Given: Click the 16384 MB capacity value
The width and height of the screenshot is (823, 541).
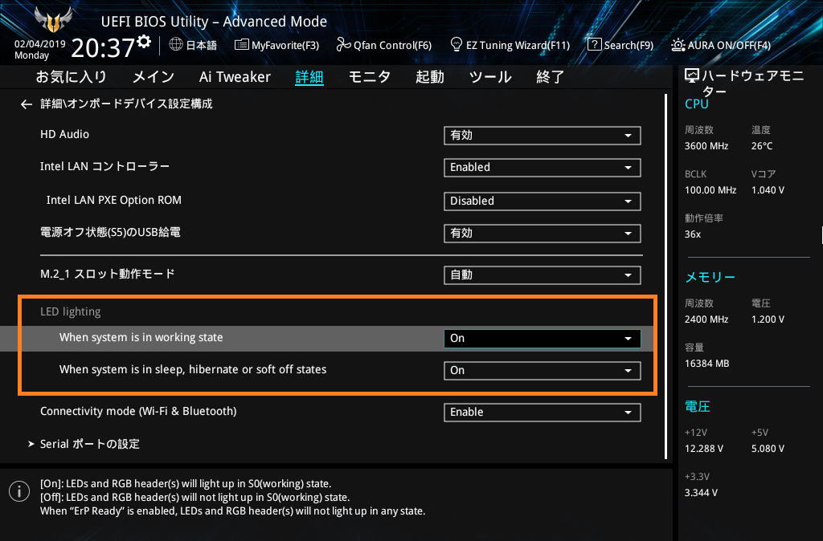Looking at the screenshot, I should coord(707,364).
